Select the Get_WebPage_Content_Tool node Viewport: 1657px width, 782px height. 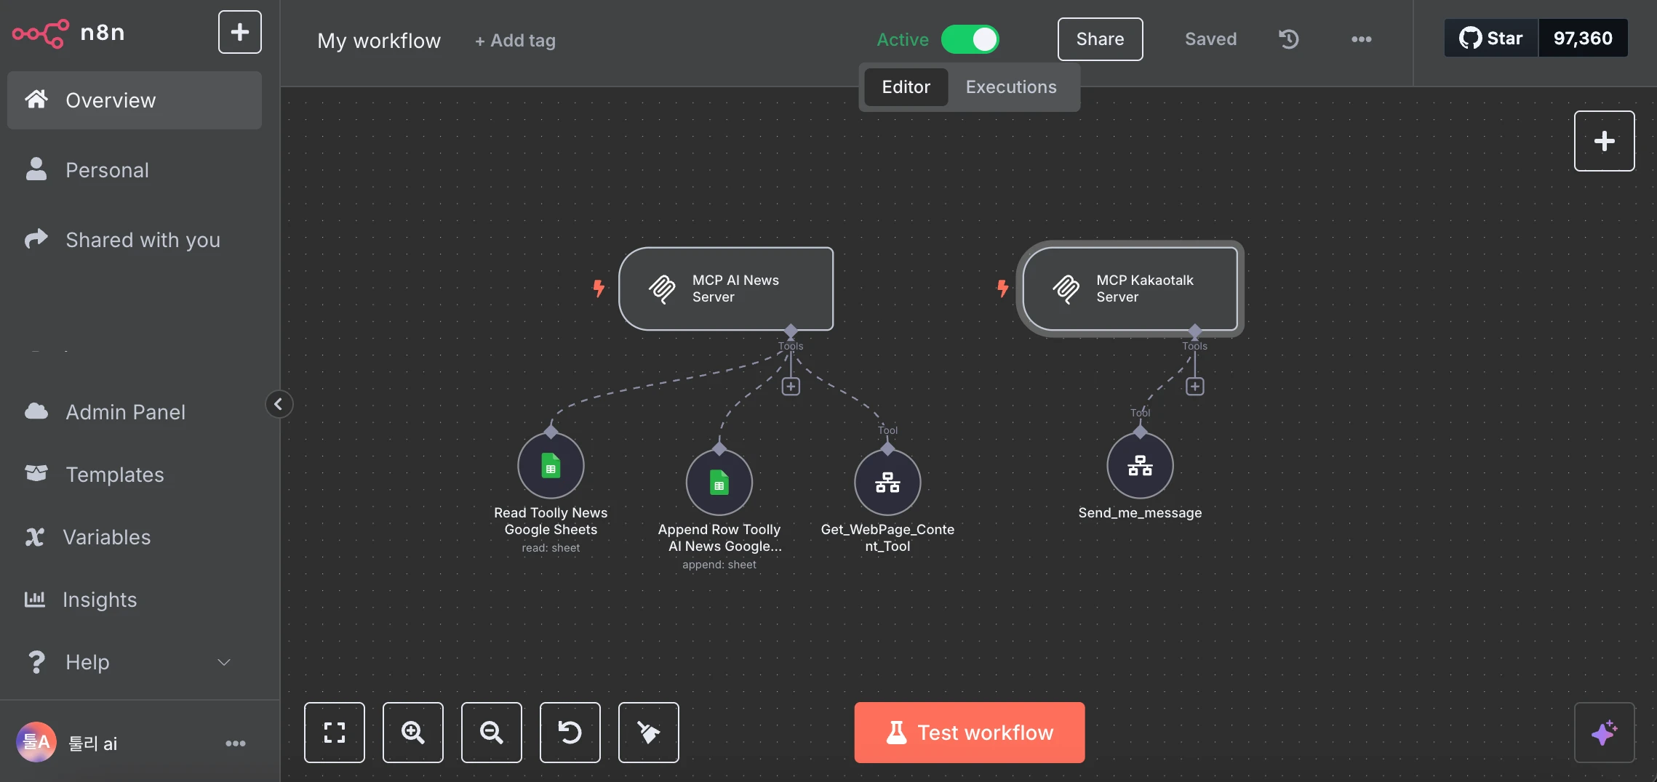tap(887, 483)
